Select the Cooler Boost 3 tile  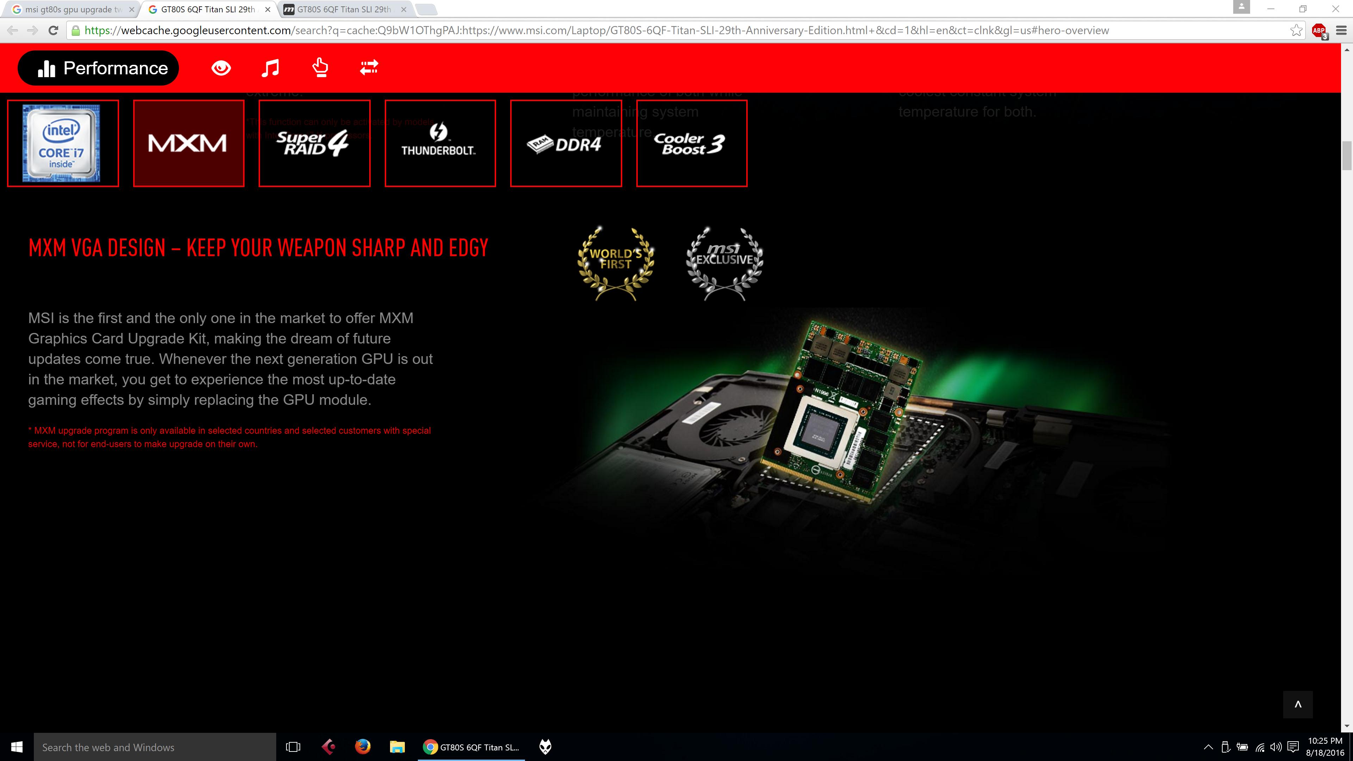(691, 143)
